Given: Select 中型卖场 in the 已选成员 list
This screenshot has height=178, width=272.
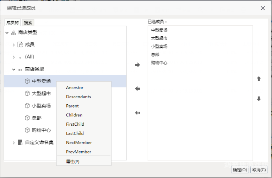Looking at the screenshot, I should click(x=159, y=30).
